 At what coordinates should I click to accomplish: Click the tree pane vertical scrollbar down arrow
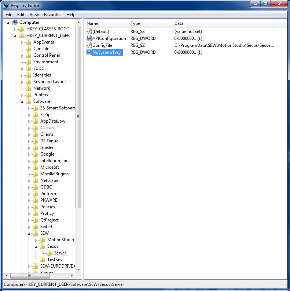click(78, 269)
